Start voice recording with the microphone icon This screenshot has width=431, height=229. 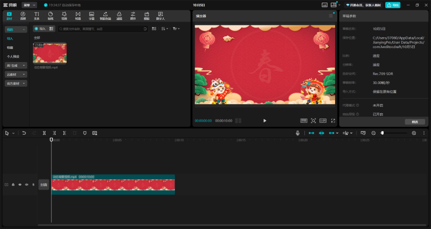(x=297, y=133)
